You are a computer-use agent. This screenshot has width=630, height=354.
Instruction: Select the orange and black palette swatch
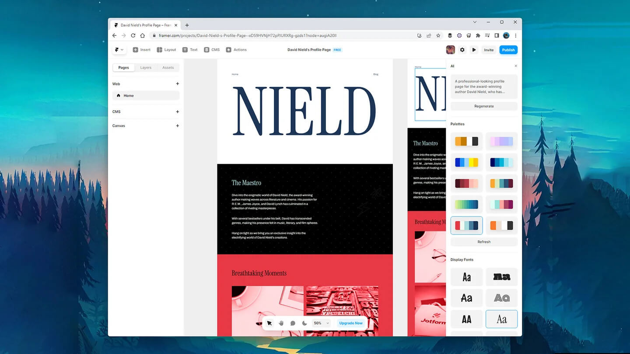coord(466,141)
